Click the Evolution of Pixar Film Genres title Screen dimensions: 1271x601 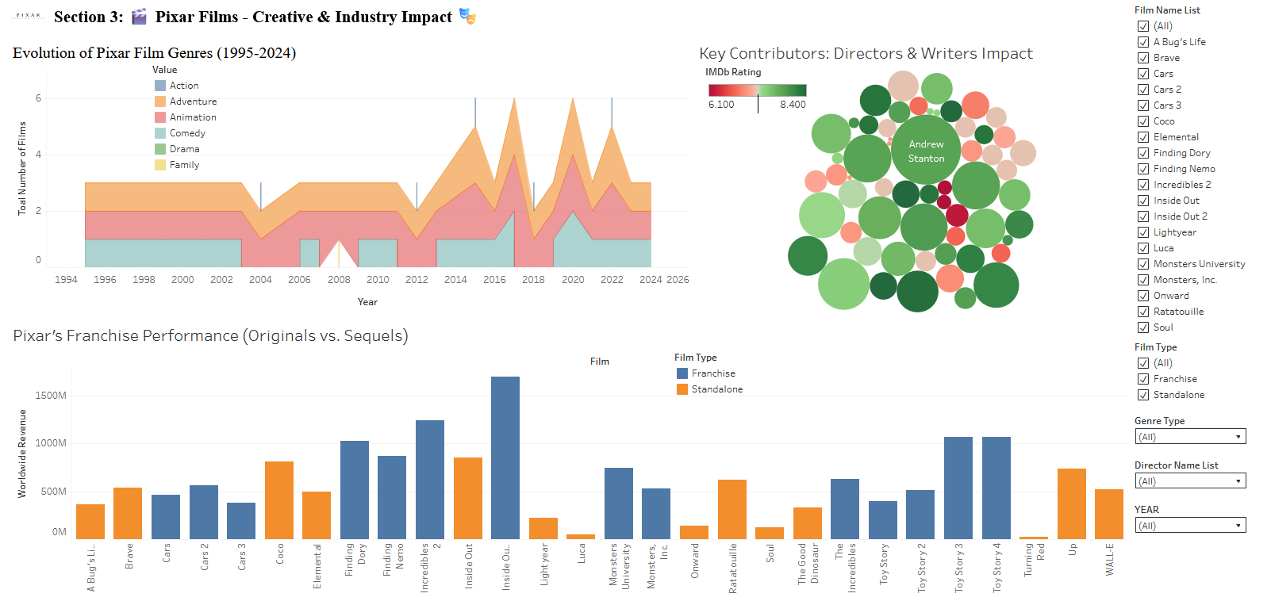pyautogui.click(x=154, y=53)
